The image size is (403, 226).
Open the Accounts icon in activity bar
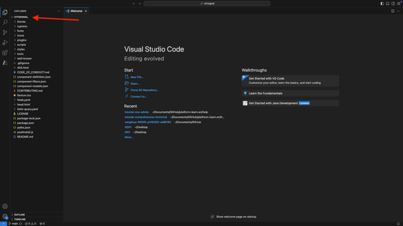coord(5,206)
